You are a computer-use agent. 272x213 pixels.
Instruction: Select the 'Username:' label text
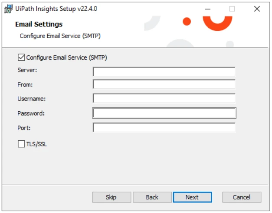[32, 99]
